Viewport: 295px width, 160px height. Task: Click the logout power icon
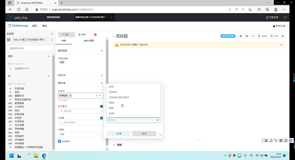pos(285,17)
